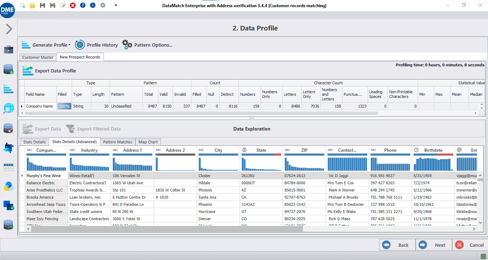
Task: Switch to the Customer Master tab
Action: pos(37,57)
